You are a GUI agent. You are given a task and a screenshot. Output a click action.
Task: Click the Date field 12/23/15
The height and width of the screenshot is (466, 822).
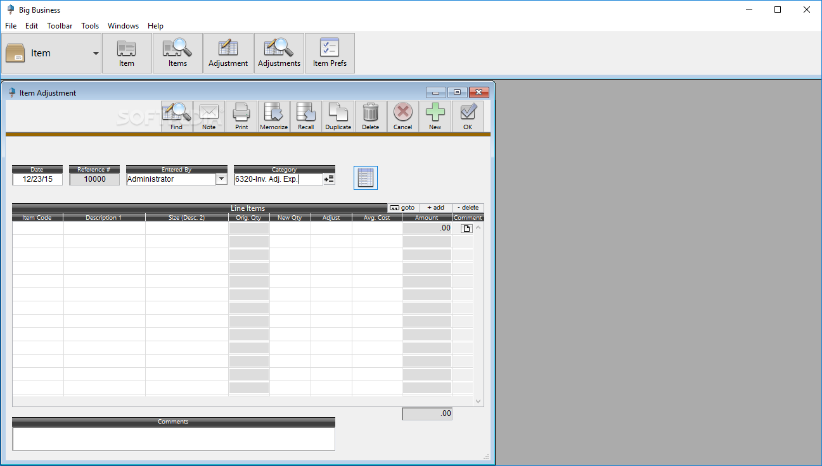(37, 179)
